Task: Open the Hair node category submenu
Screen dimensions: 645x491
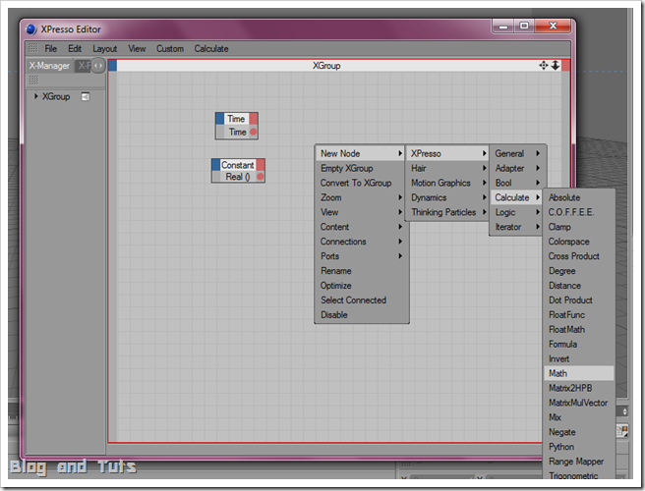Action: coord(448,169)
